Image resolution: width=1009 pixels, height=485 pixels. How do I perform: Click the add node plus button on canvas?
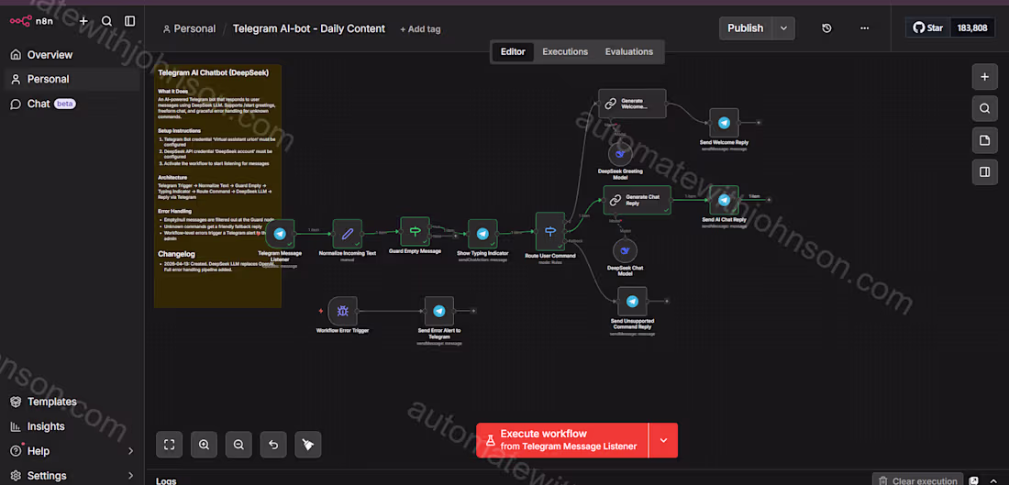(x=984, y=76)
